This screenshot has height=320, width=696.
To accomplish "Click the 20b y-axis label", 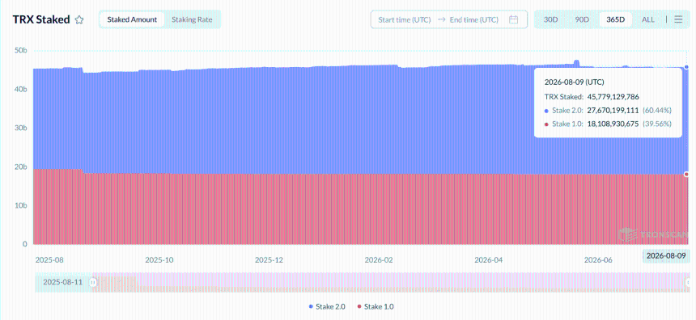I will (x=21, y=167).
